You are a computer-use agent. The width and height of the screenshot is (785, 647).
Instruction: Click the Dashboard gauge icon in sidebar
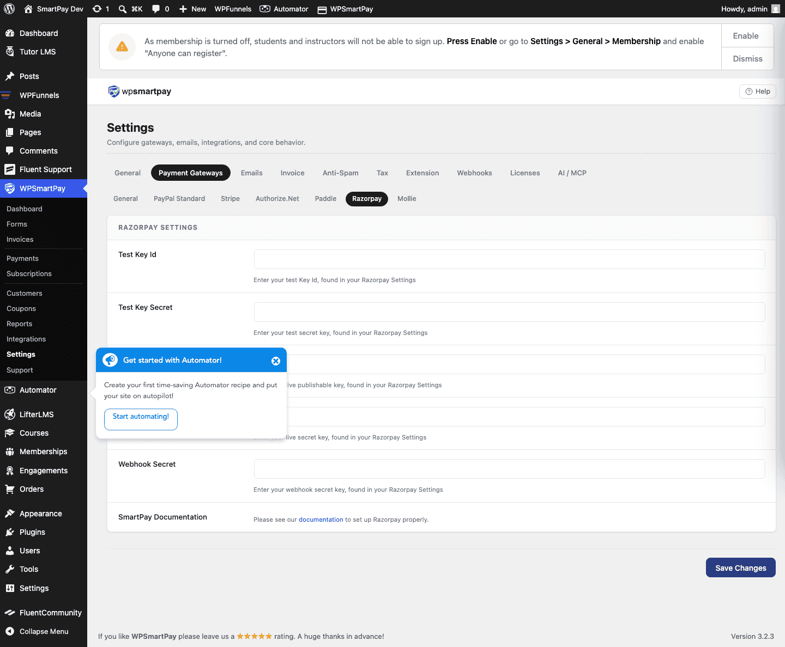click(x=10, y=33)
